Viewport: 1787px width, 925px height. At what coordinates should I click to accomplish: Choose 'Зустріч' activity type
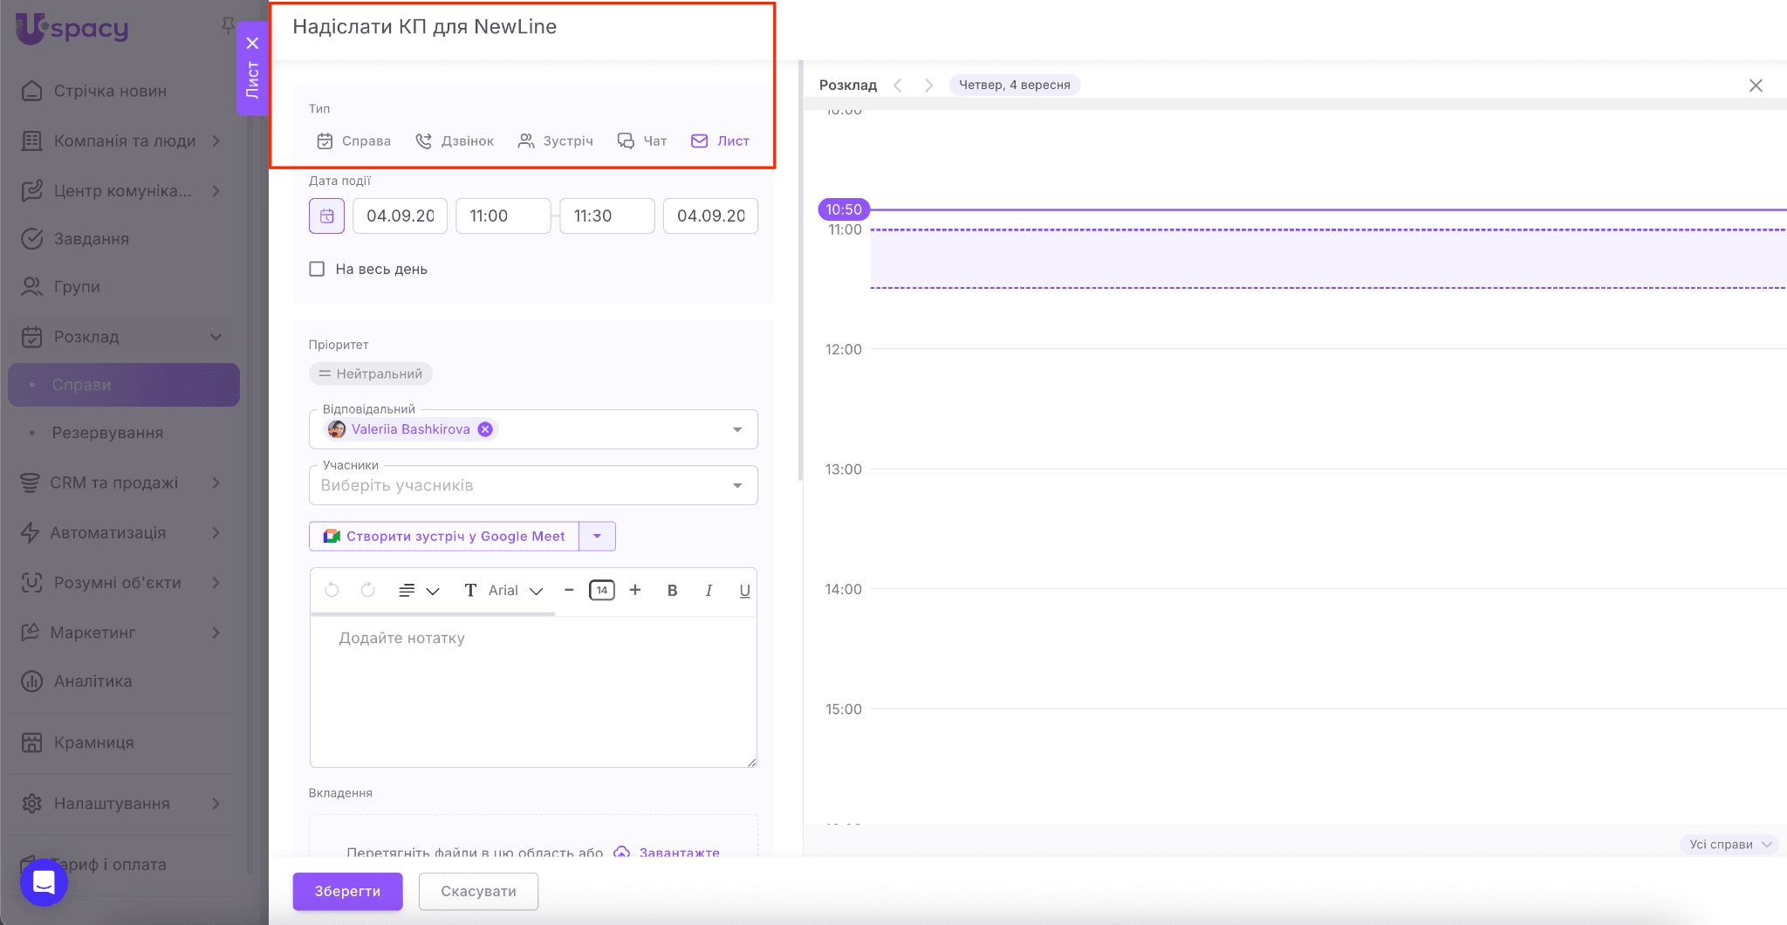[x=556, y=141]
